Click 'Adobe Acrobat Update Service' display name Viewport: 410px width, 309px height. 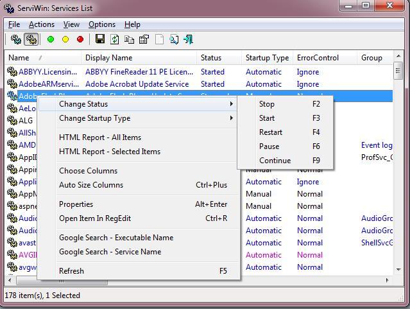pos(137,84)
